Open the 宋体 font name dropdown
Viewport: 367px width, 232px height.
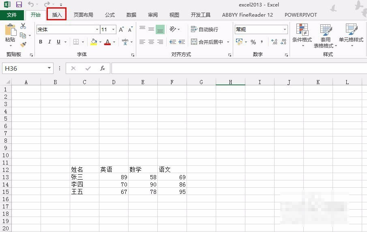[97, 30]
